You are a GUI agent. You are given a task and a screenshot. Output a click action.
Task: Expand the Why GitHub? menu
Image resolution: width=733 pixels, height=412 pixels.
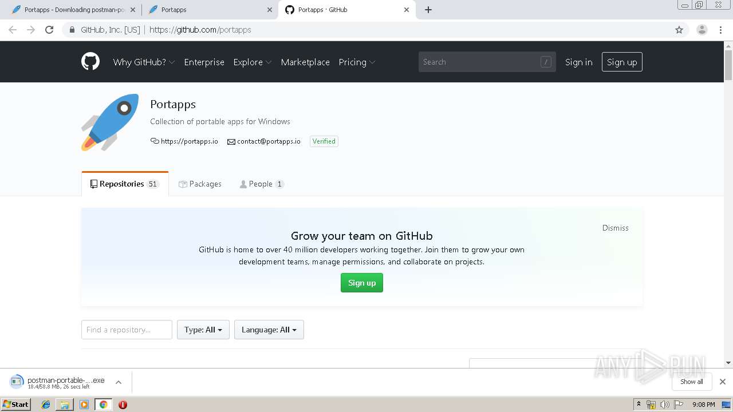pos(144,62)
